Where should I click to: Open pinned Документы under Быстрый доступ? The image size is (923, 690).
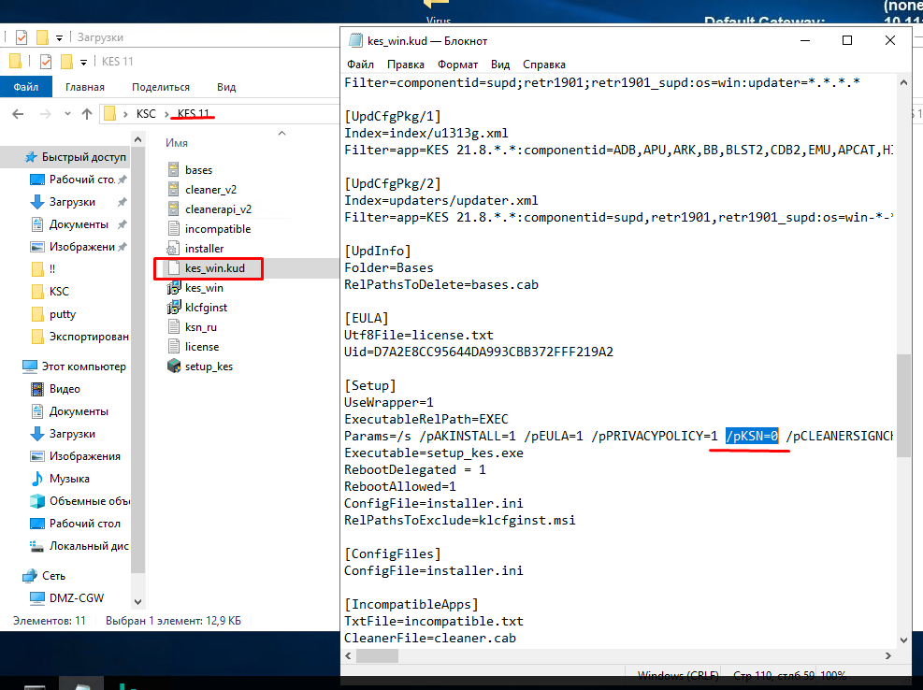[x=79, y=224]
